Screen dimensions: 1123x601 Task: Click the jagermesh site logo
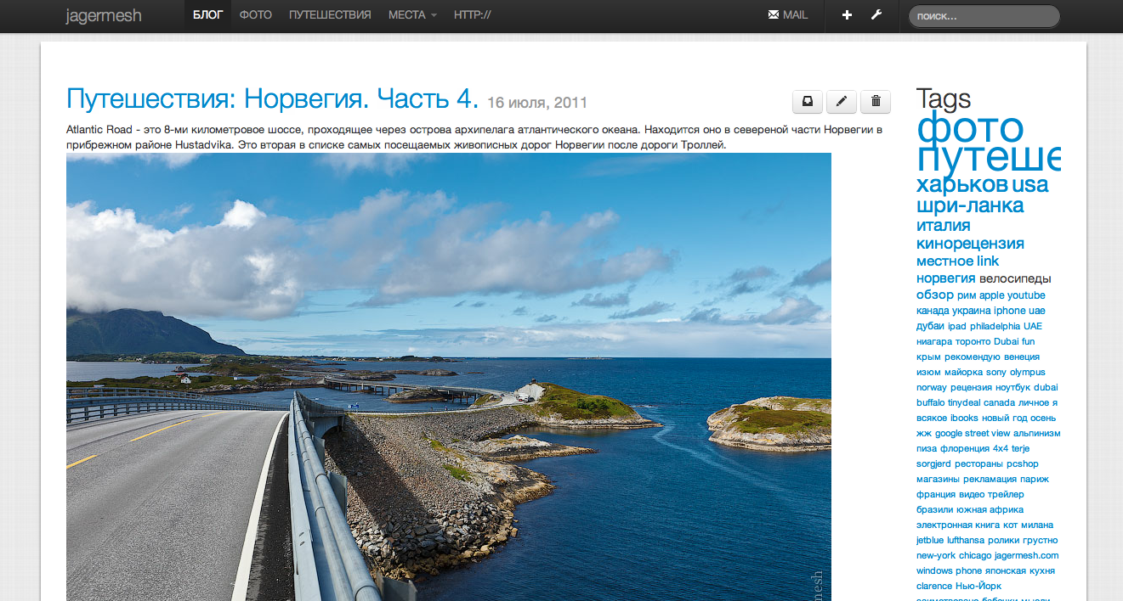click(x=104, y=15)
